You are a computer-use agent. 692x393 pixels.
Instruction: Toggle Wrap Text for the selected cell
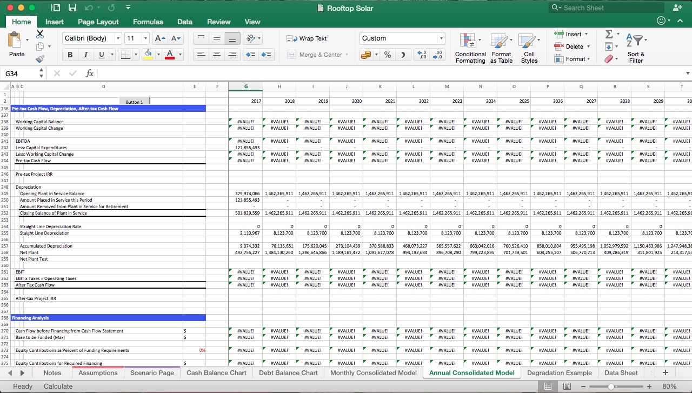309,38
